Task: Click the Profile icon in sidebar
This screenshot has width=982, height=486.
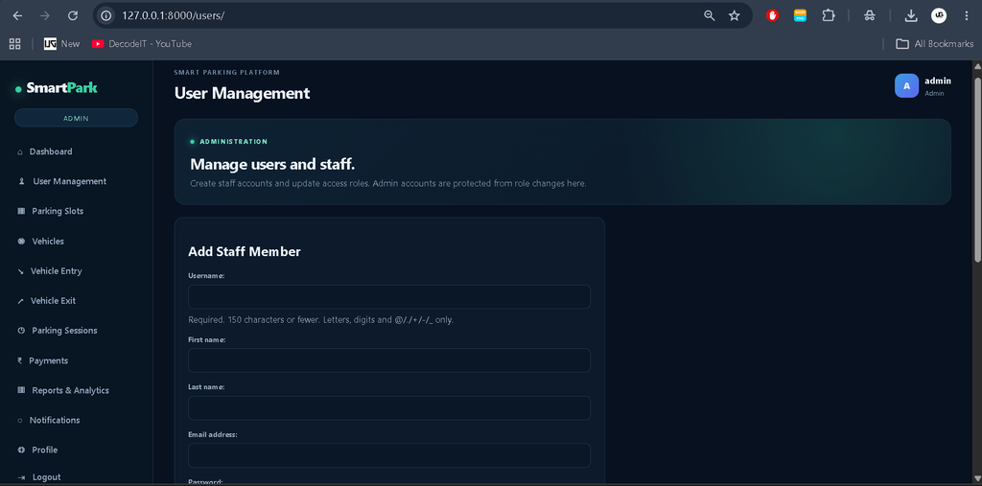Action: pos(21,450)
